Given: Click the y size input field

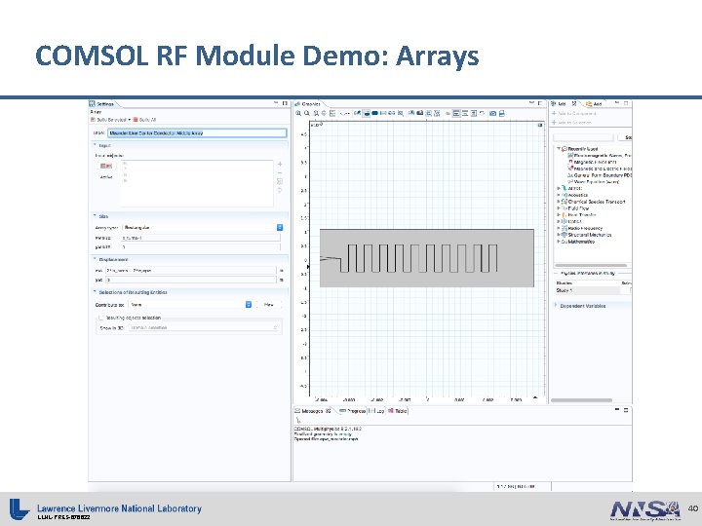Looking at the screenshot, I should coord(201,246).
